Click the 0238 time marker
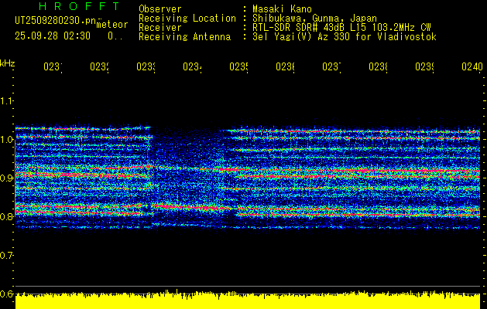The width and height of the screenshot is (487, 309). pos(379,67)
